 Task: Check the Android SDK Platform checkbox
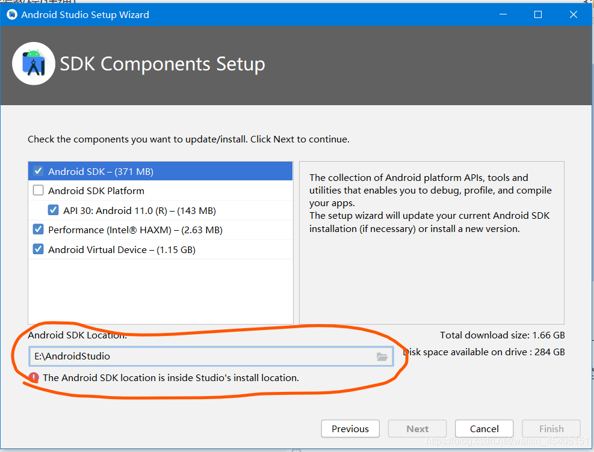[39, 191]
